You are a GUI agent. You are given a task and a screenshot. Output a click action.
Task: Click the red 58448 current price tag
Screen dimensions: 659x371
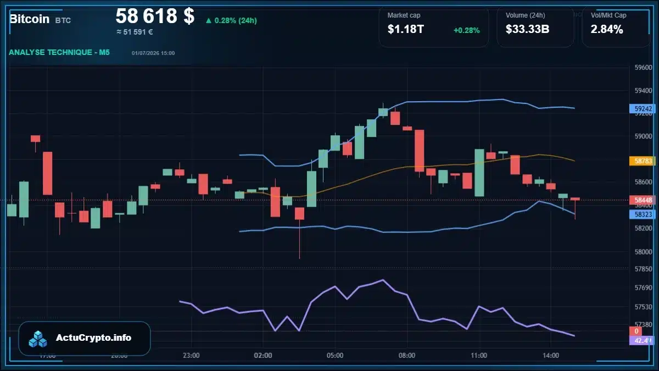click(641, 200)
